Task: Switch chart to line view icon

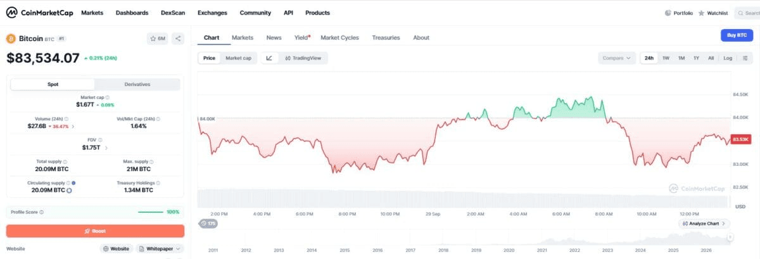Action: click(x=269, y=58)
